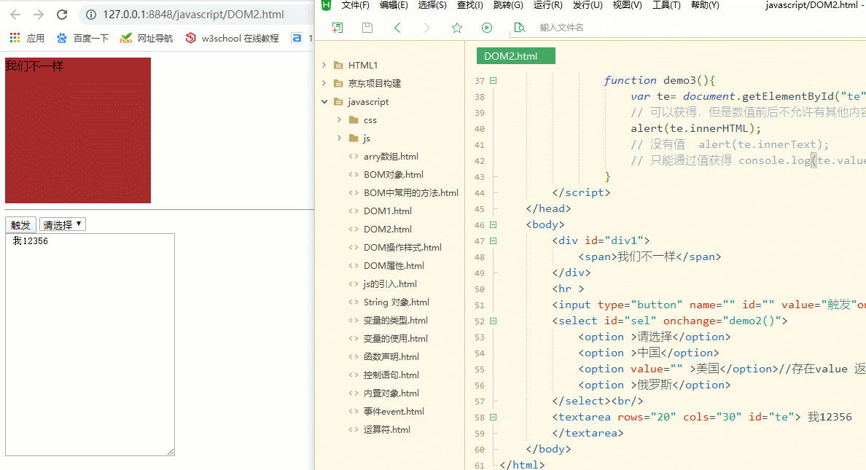Collapse the javascript project folder
The height and width of the screenshot is (470, 866).
point(324,101)
